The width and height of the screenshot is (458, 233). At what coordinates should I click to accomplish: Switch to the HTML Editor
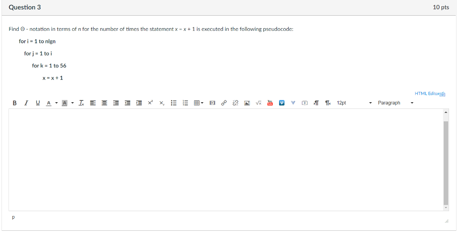(427, 94)
